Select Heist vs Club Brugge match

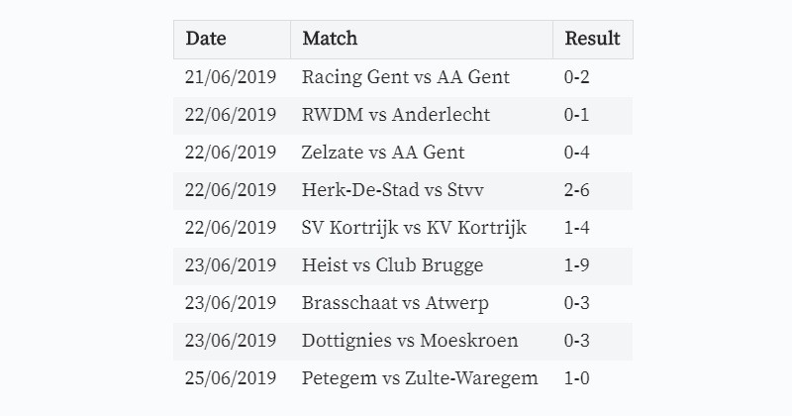(x=392, y=265)
